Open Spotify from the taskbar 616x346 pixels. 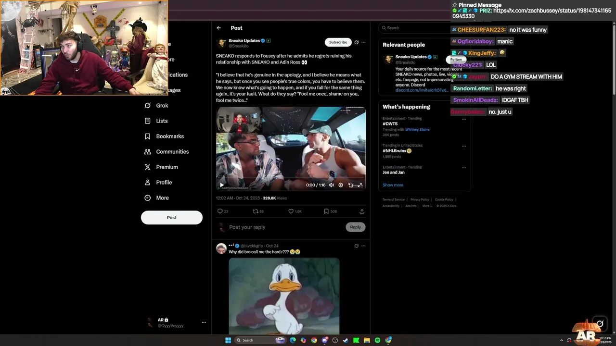coord(377,340)
